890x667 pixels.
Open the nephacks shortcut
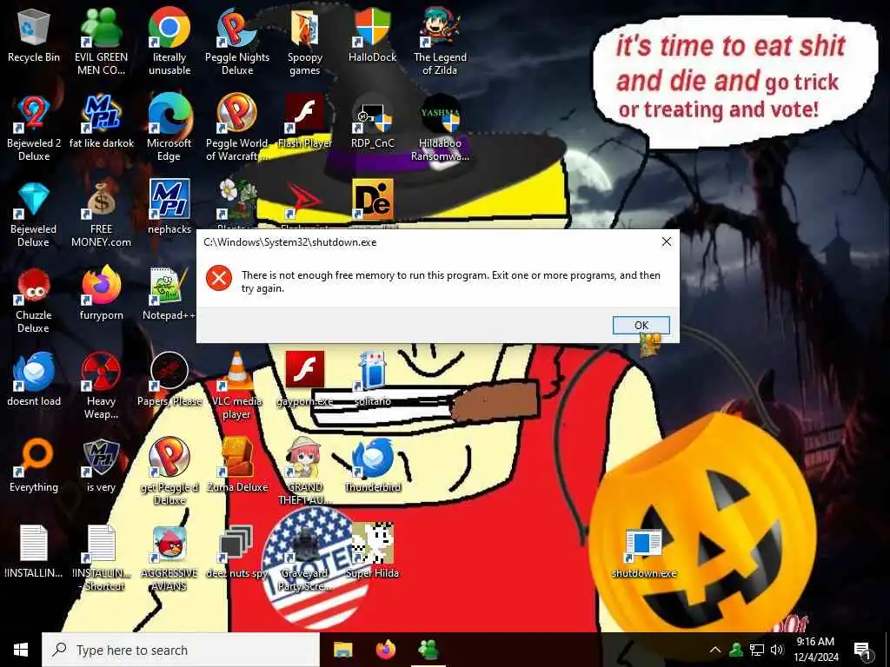click(x=169, y=207)
